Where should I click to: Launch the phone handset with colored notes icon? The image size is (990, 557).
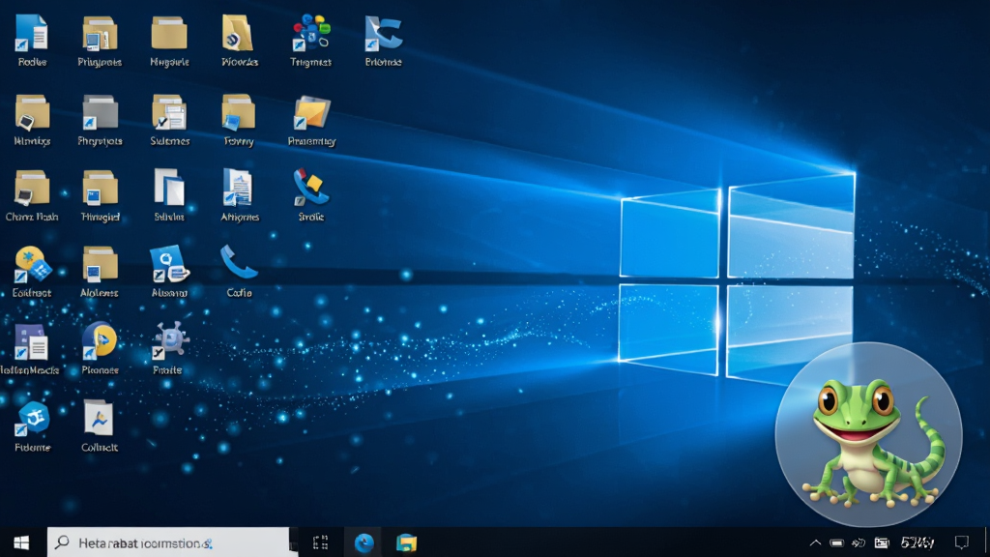pyautogui.click(x=310, y=187)
